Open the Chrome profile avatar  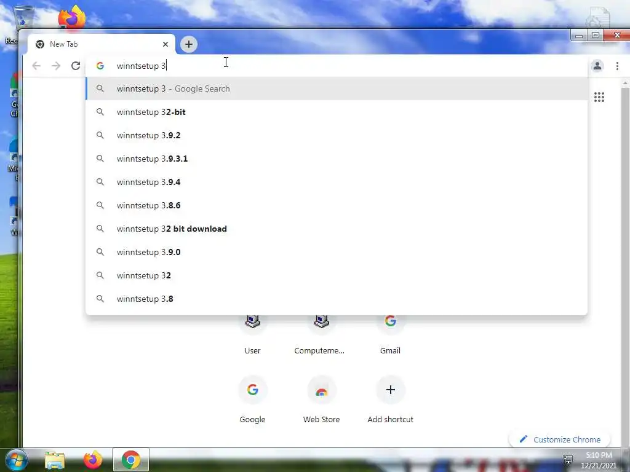(x=597, y=66)
